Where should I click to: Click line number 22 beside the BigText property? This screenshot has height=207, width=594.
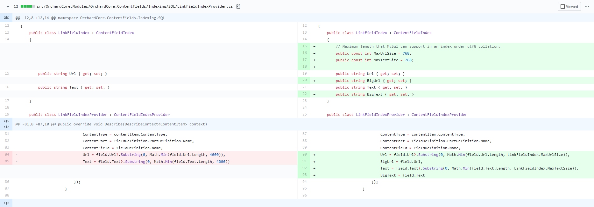pyautogui.click(x=304, y=94)
